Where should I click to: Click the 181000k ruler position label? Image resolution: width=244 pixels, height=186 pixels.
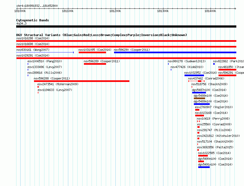click(20, 11)
